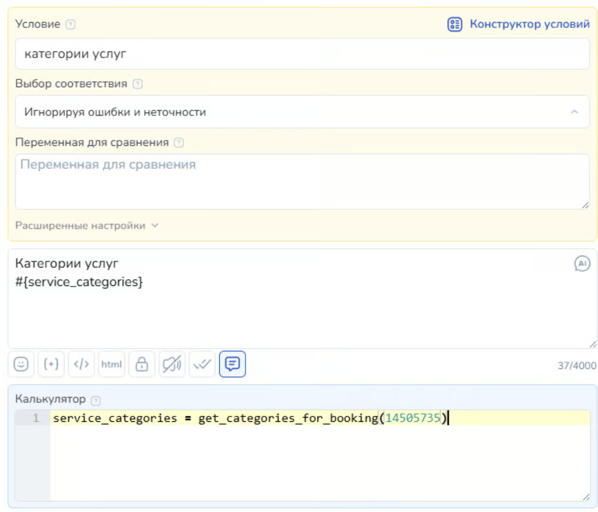Image resolution: width=598 pixels, height=512 pixels.
Task: Toggle the muted sound notification icon
Action: point(172,365)
